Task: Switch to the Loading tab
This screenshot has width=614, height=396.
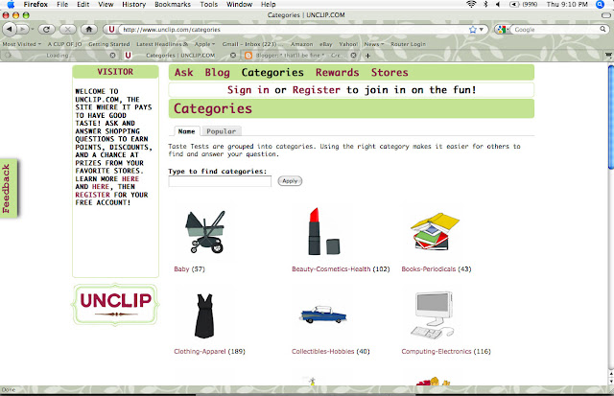Action: pyautogui.click(x=59, y=56)
